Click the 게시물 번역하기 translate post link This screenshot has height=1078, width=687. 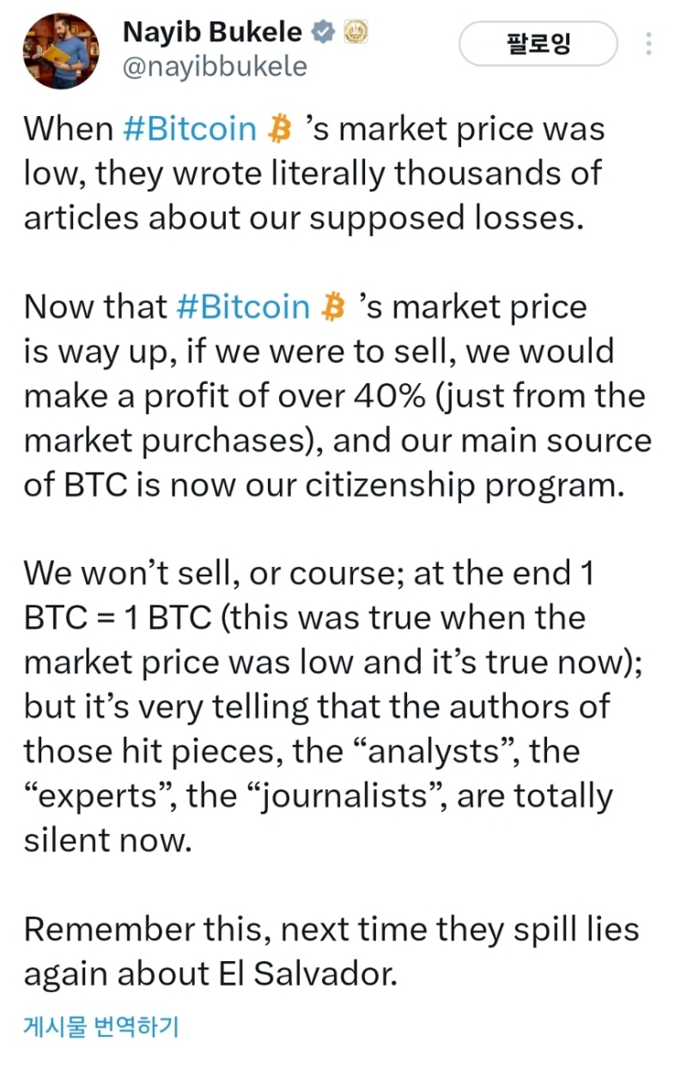101,1026
